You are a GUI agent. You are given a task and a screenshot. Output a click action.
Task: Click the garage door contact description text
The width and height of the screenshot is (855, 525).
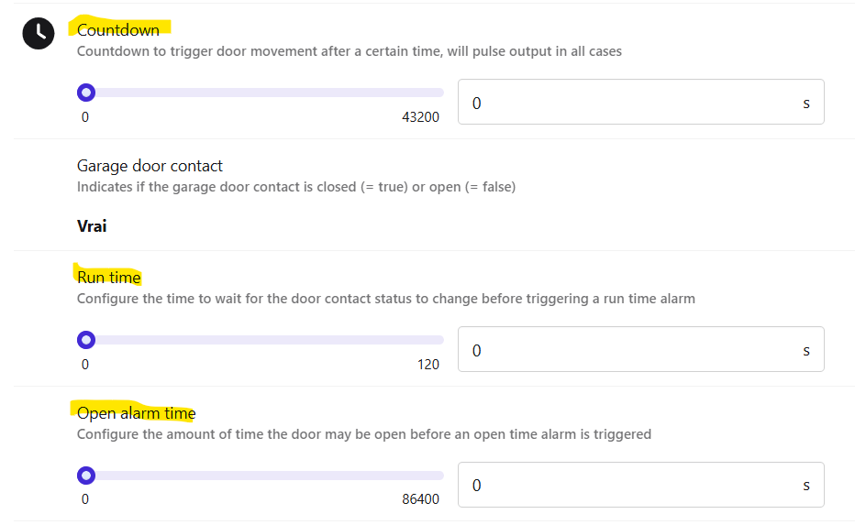[295, 187]
